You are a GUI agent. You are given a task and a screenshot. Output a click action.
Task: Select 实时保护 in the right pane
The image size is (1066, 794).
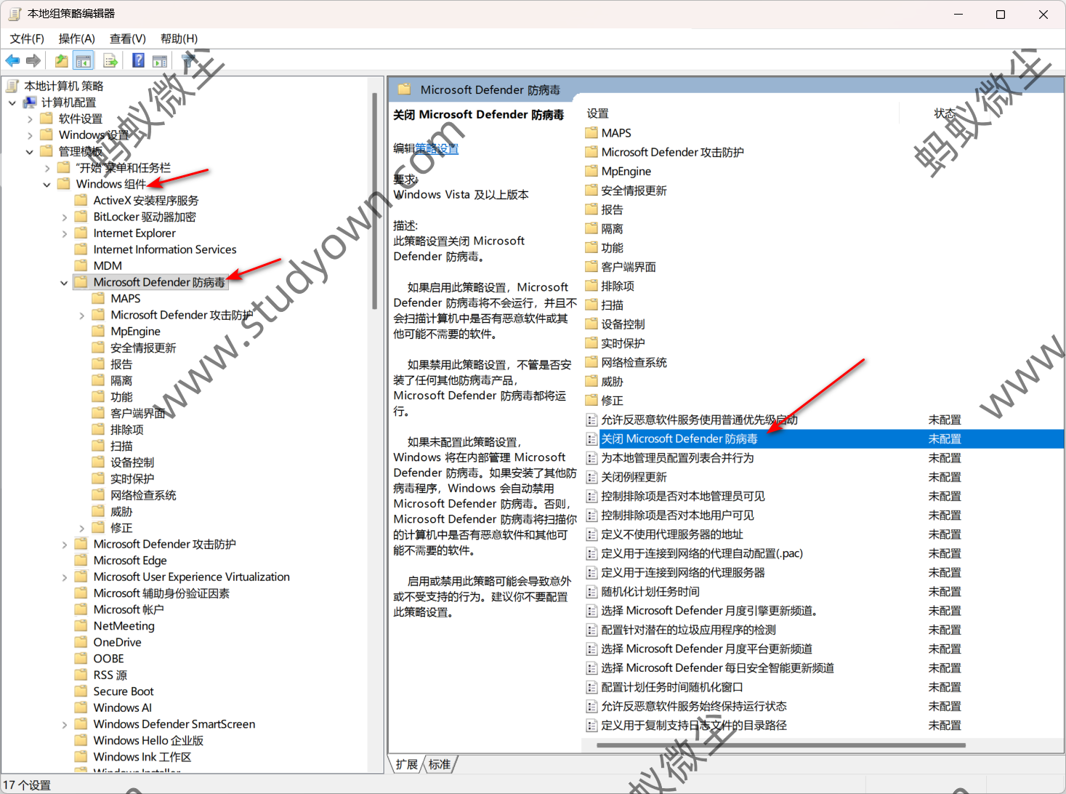point(621,342)
